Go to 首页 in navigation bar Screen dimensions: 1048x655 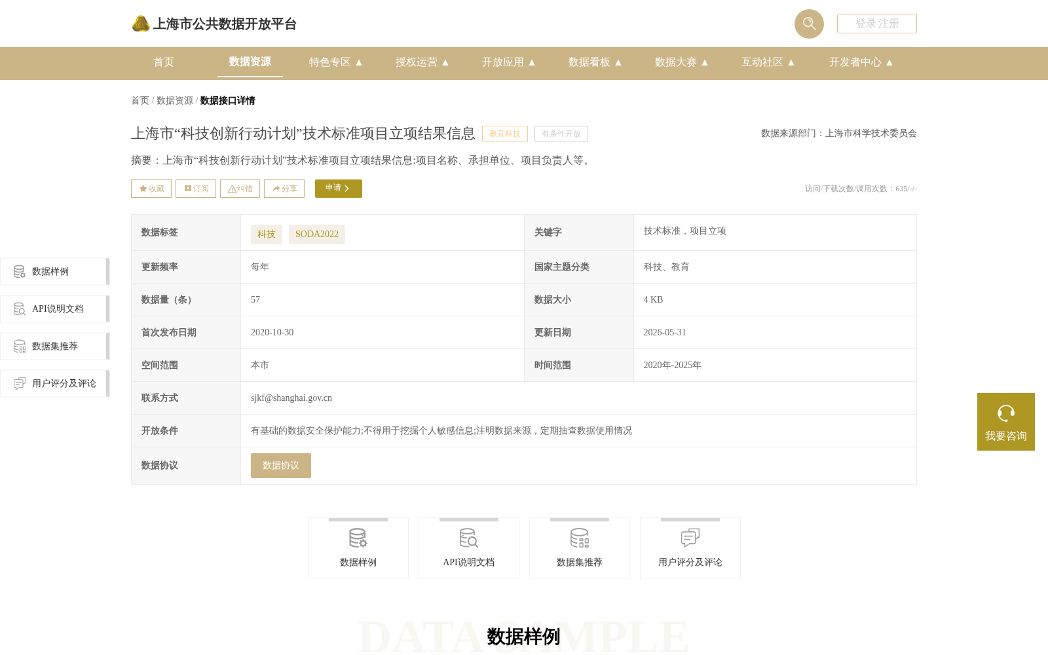(x=164, y=62)
